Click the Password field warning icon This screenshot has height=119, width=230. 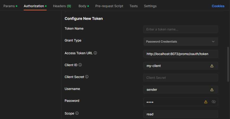click(206, 102)
